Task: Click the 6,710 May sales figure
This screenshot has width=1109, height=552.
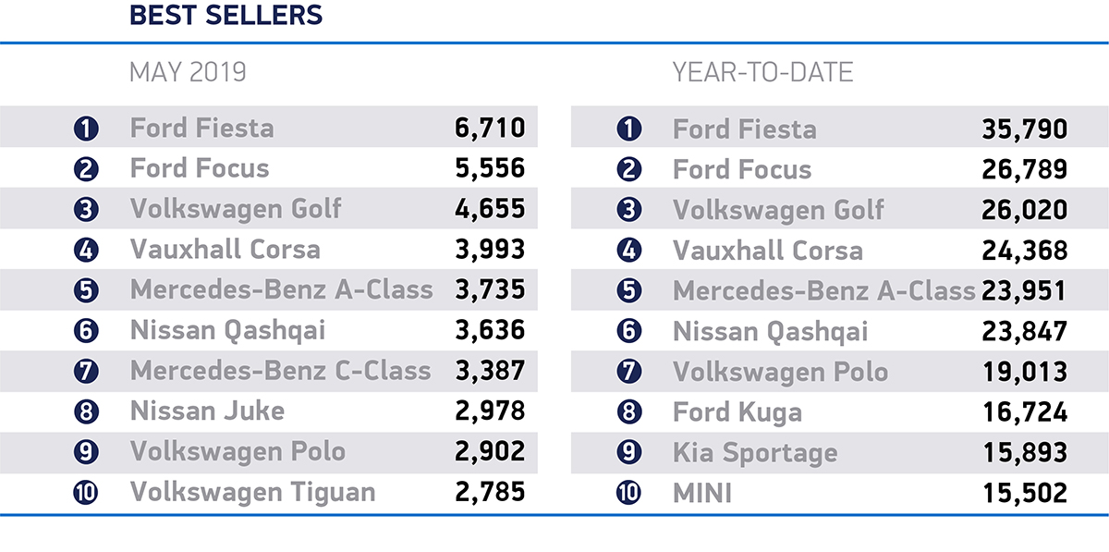Action: click(x=490, y=128)
